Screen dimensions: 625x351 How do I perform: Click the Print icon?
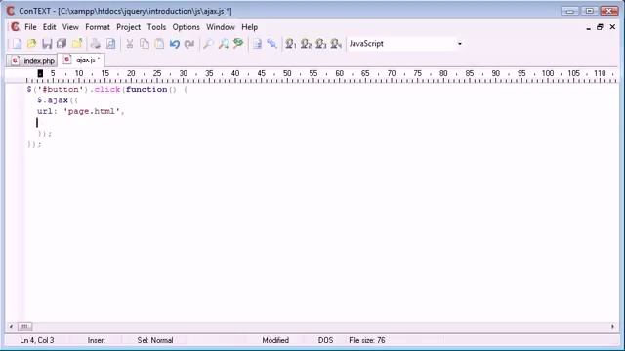coord(96,44)
